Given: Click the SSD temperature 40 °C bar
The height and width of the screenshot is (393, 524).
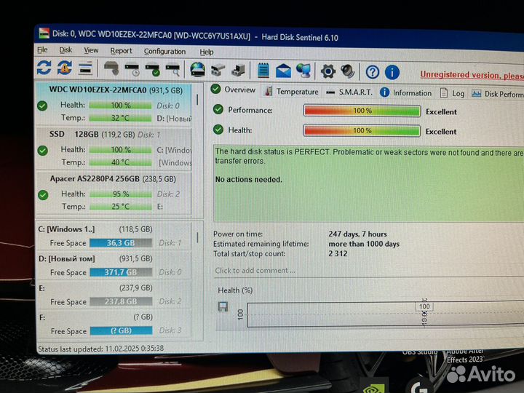Looking at the screenshot, I should [120, 162].
